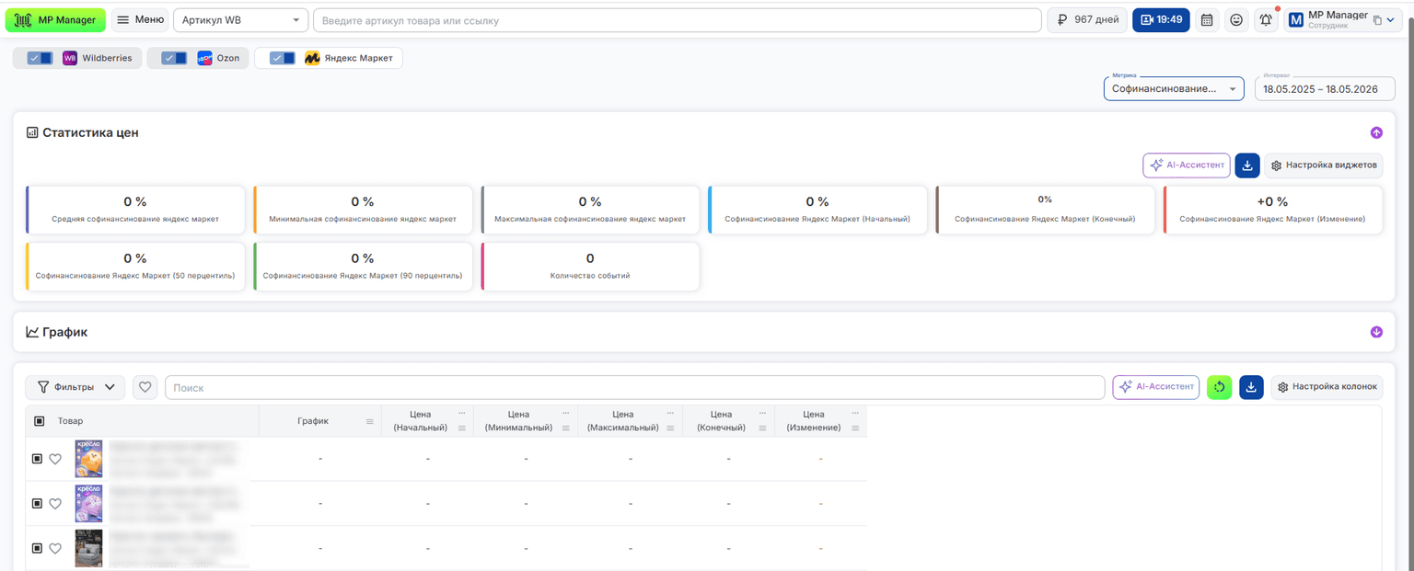Expand the График section

1376,332
